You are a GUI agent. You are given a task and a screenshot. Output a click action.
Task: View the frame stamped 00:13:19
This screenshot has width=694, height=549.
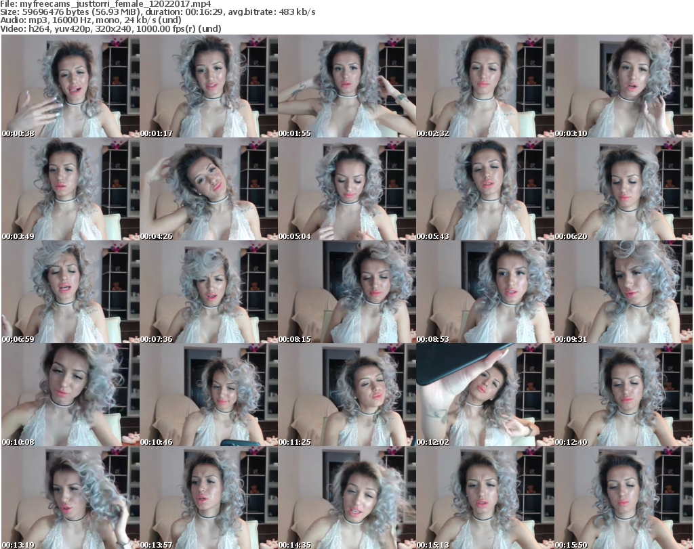coord(70,498)
